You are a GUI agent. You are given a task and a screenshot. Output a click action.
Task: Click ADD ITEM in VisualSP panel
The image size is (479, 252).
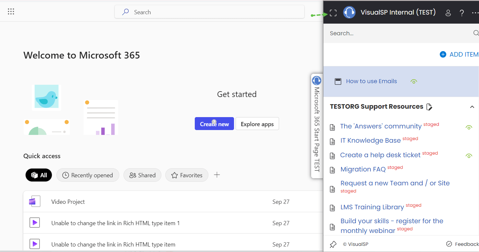pos(459,54)
